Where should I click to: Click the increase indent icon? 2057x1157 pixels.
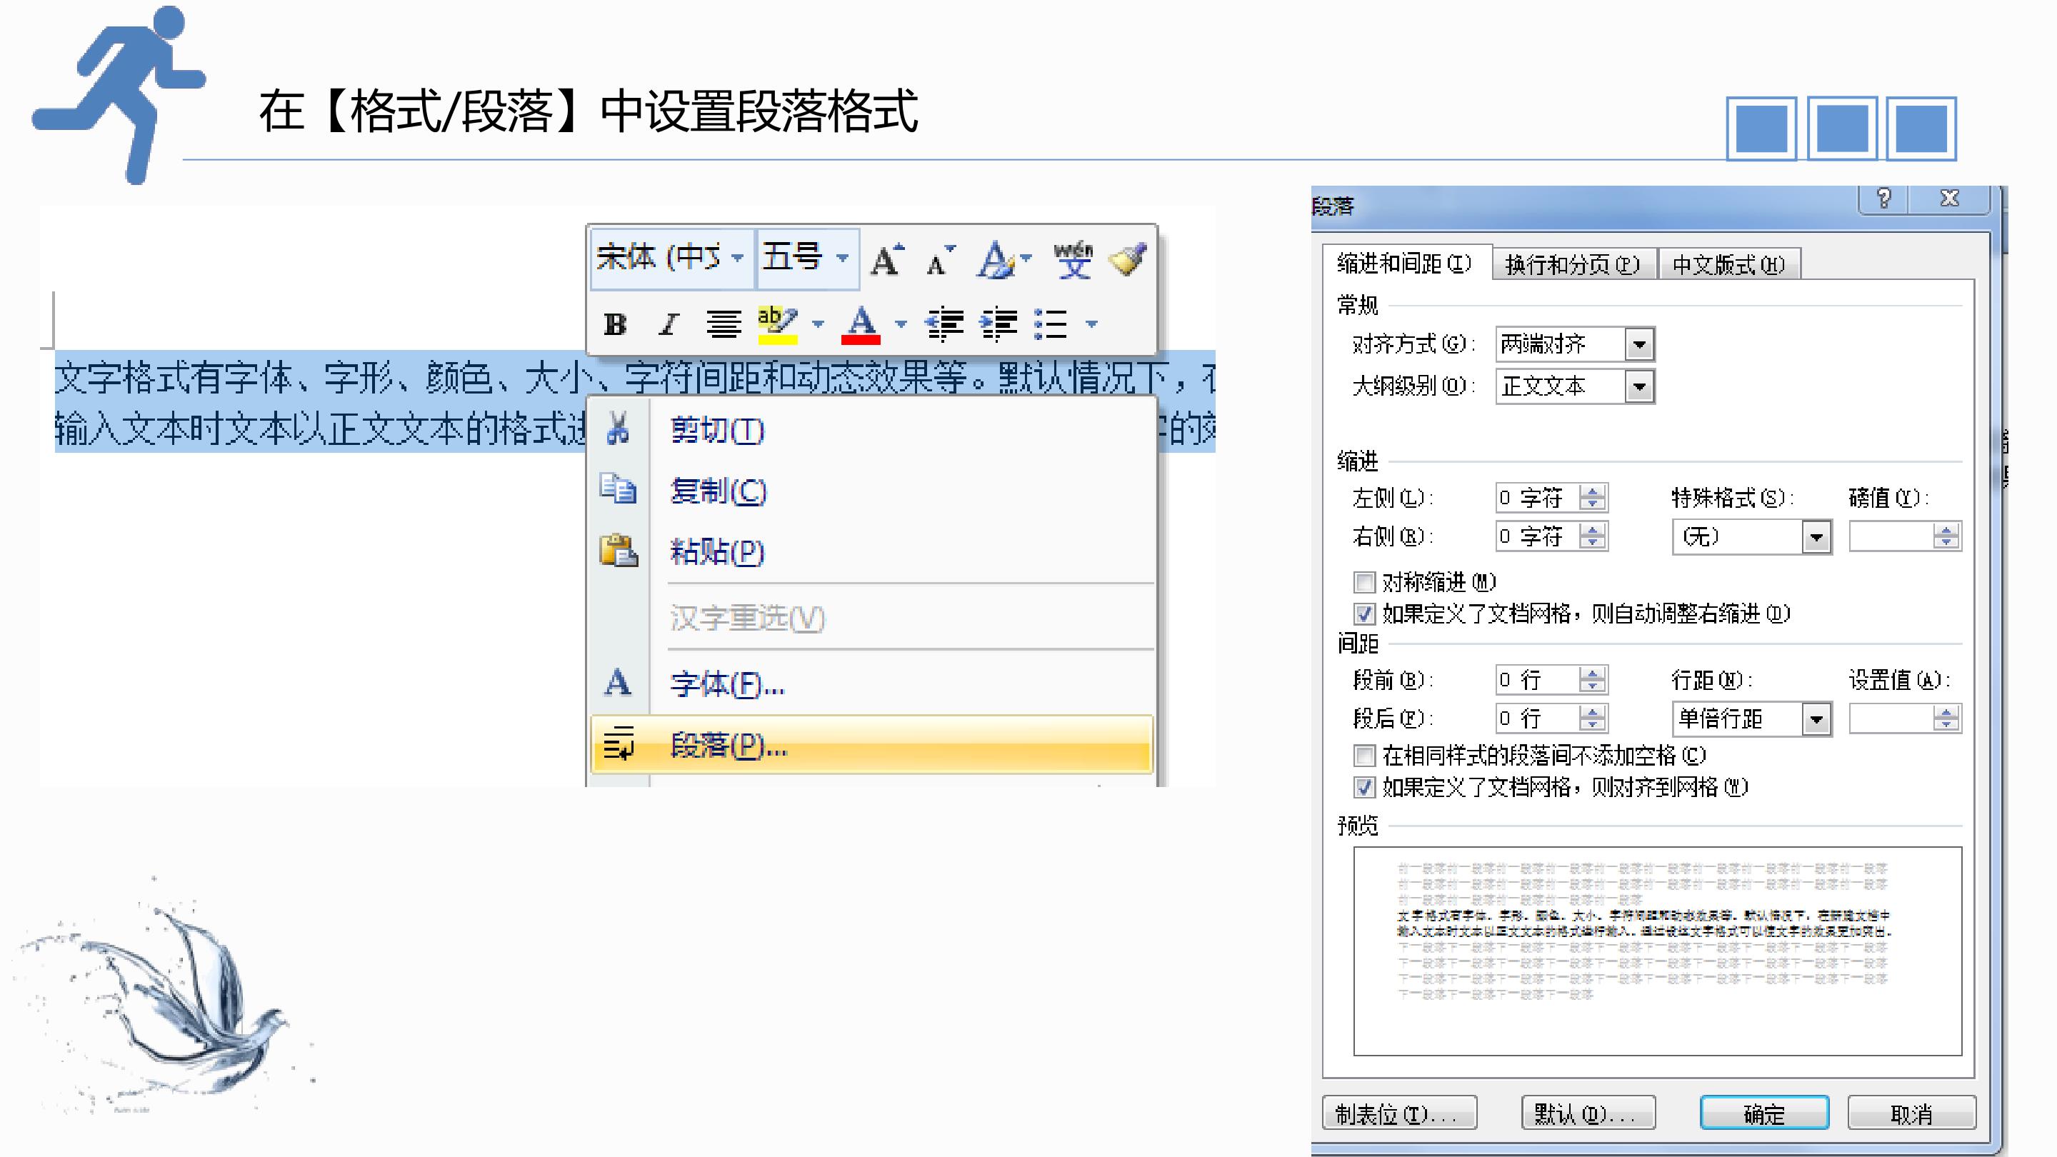pos(999,324)
